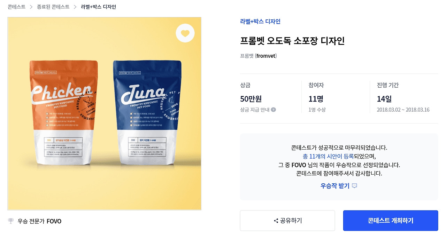
Task: Click the blue 콘테스트 개최하기 button
Action: pyautogui.click(x=391, y=221)
